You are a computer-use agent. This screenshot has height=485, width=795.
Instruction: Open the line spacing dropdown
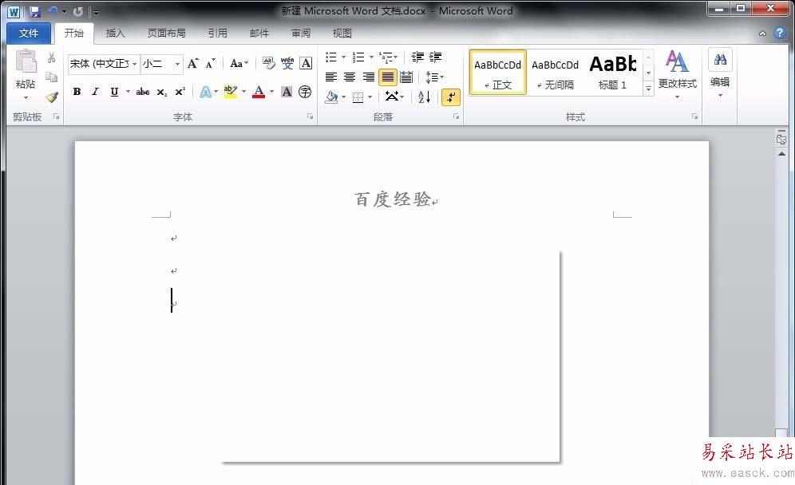click(x=434, y=77)
